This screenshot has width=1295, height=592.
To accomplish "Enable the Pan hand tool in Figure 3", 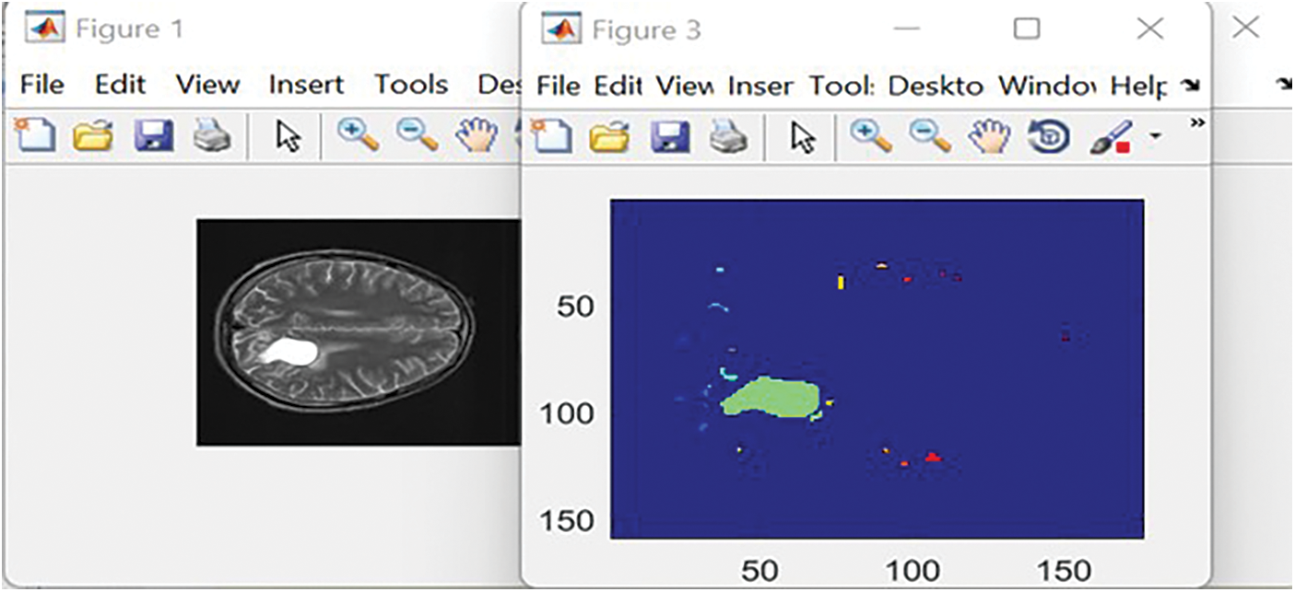I will tap(989, 137).
